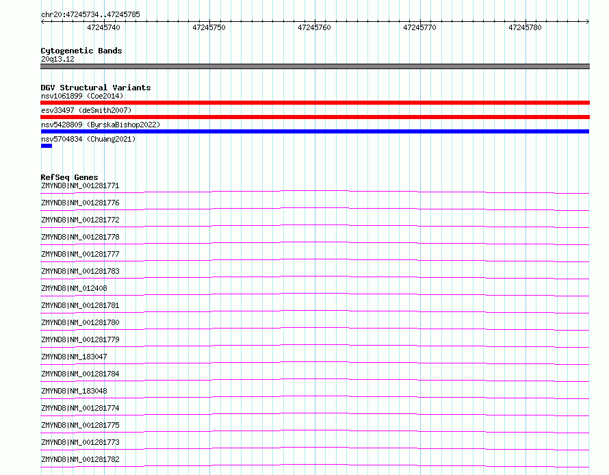This screenshot has width=609, height=475.
Task: Click ruler position 47245780
Action: click(x=525, y=27)
